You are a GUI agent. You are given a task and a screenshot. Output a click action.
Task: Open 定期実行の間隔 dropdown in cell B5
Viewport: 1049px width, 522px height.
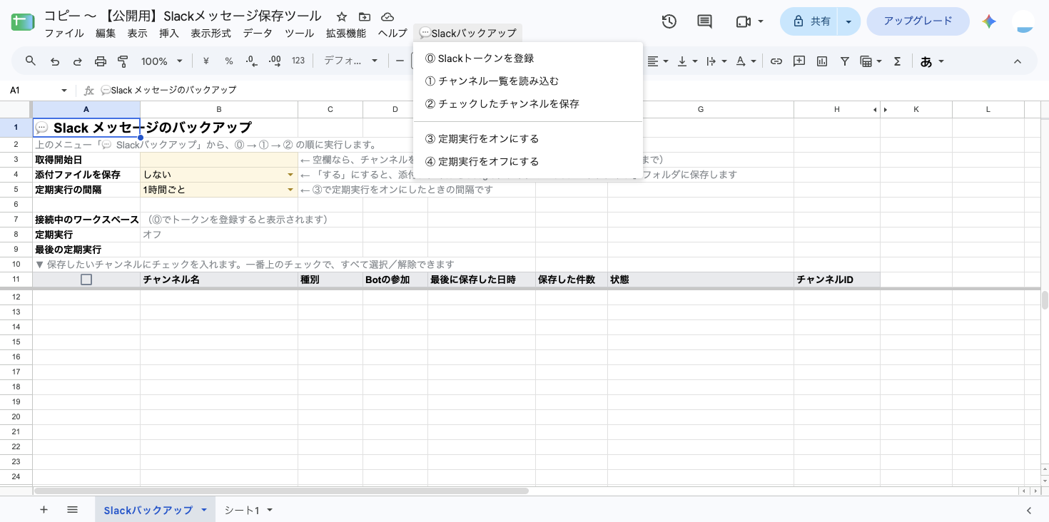click(290, 190)
